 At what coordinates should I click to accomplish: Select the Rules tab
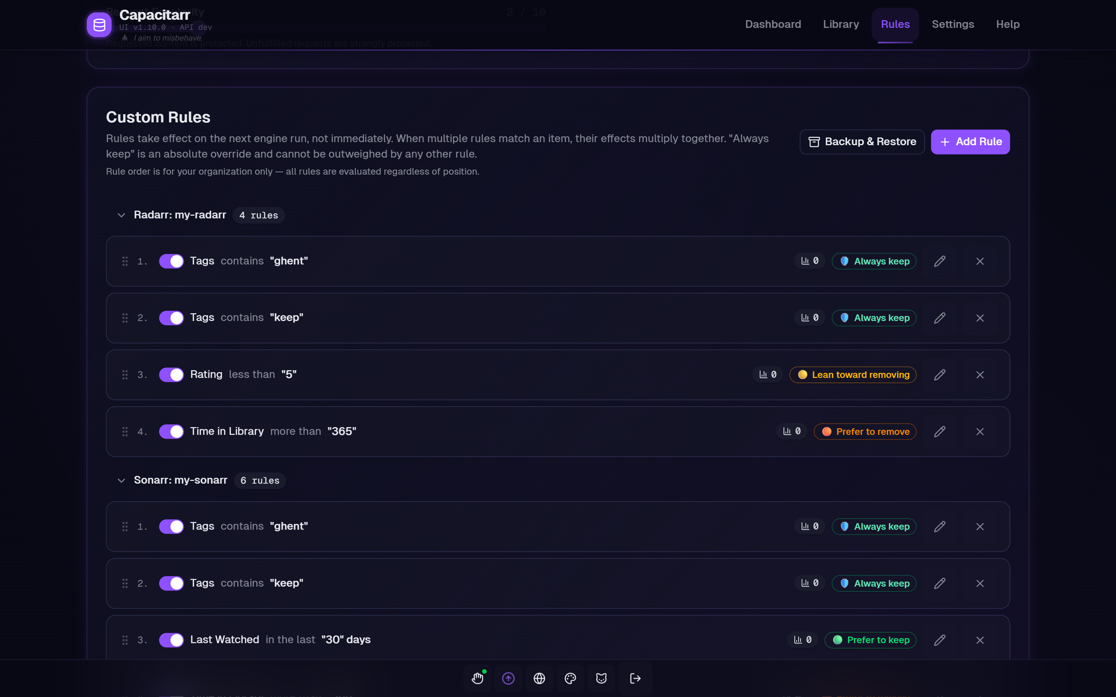(895, 24)
